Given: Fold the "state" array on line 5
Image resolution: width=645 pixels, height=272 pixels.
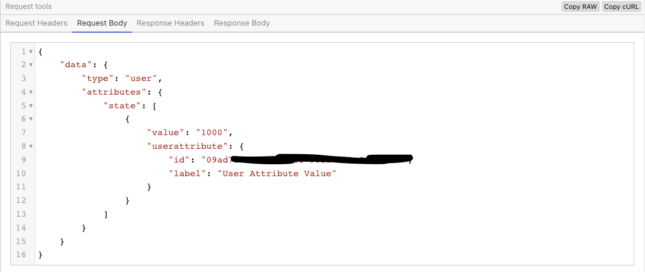Looking at the screenshot, I should [x=30, y=106].
